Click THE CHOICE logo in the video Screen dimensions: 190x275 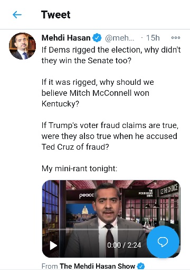(169, 189)
